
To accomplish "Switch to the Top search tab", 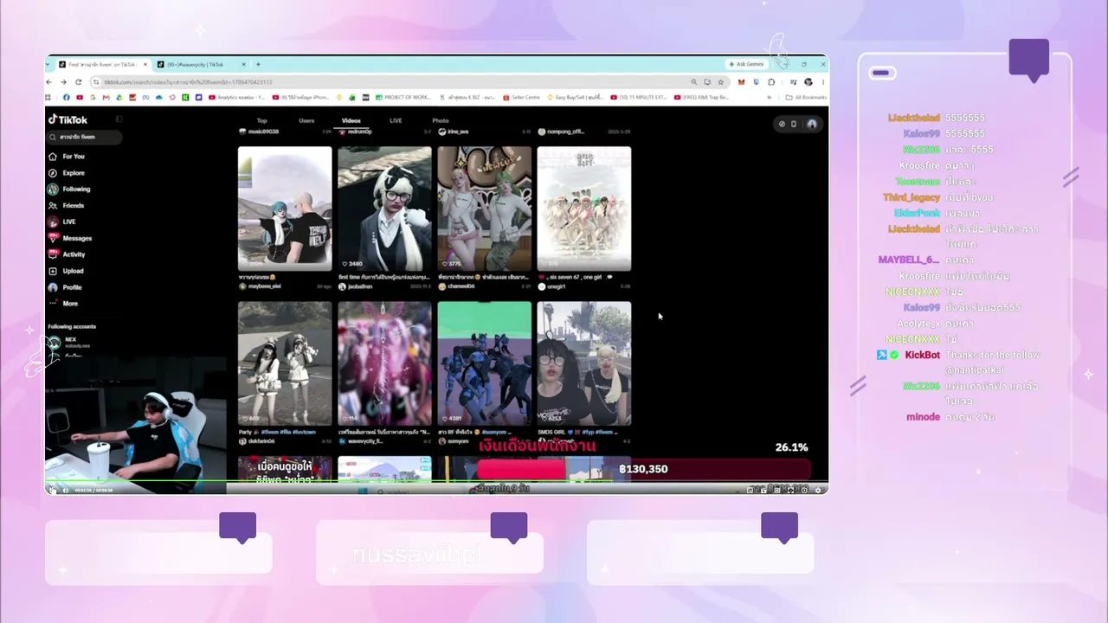I will coord(262,121).
